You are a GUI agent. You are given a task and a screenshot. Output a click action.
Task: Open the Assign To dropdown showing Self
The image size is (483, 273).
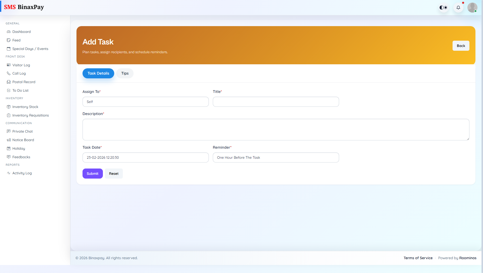coord(145,102)
